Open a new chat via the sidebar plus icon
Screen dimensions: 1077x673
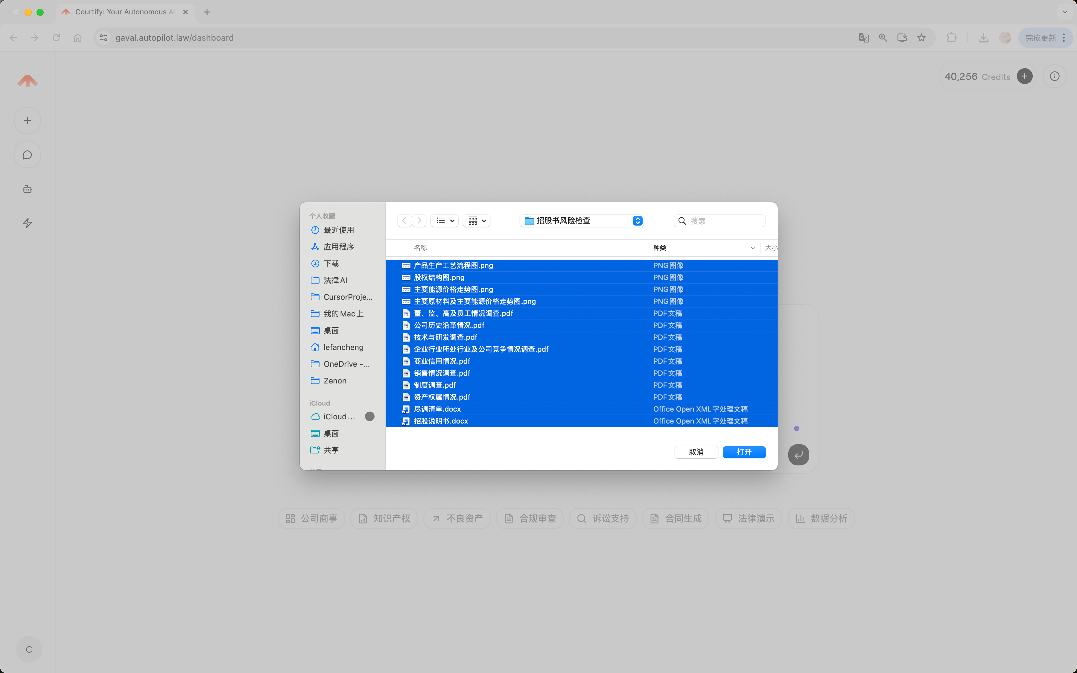point(27,120)
